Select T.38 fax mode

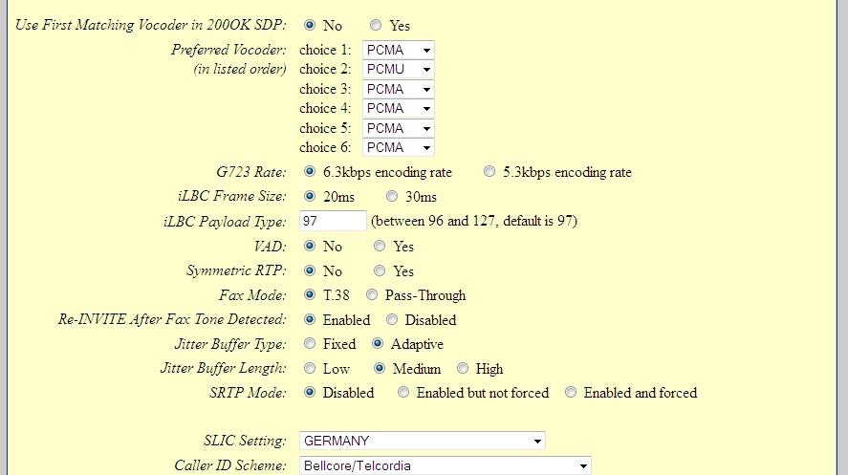pos(310,294)
